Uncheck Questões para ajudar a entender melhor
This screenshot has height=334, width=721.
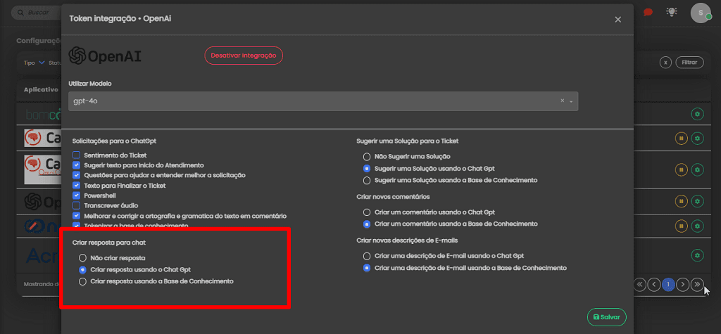pos(76,175)
